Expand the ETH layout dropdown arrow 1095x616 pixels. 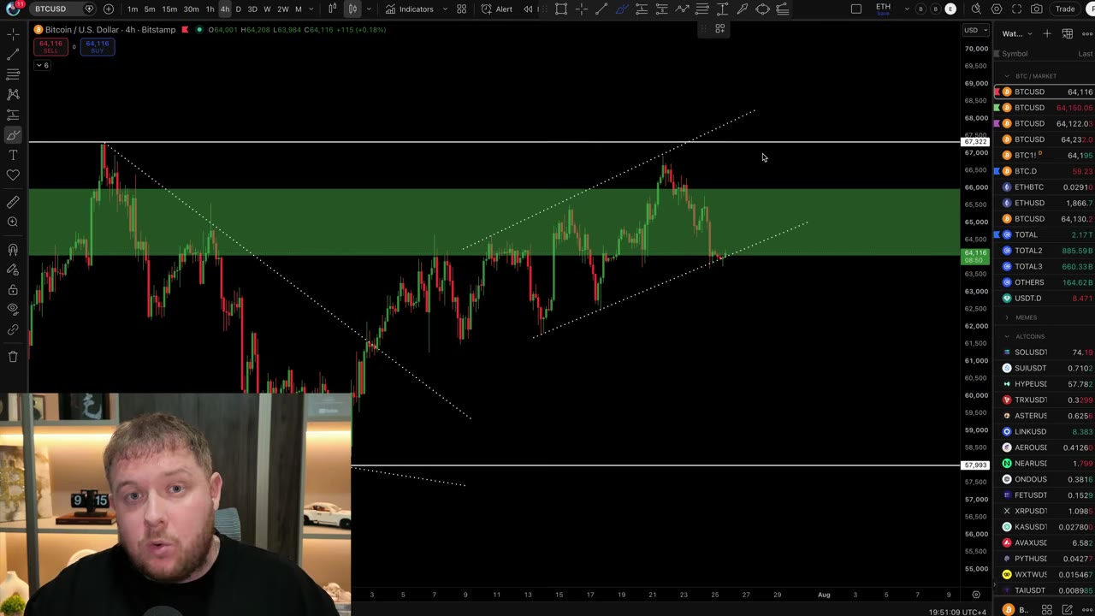907,9
